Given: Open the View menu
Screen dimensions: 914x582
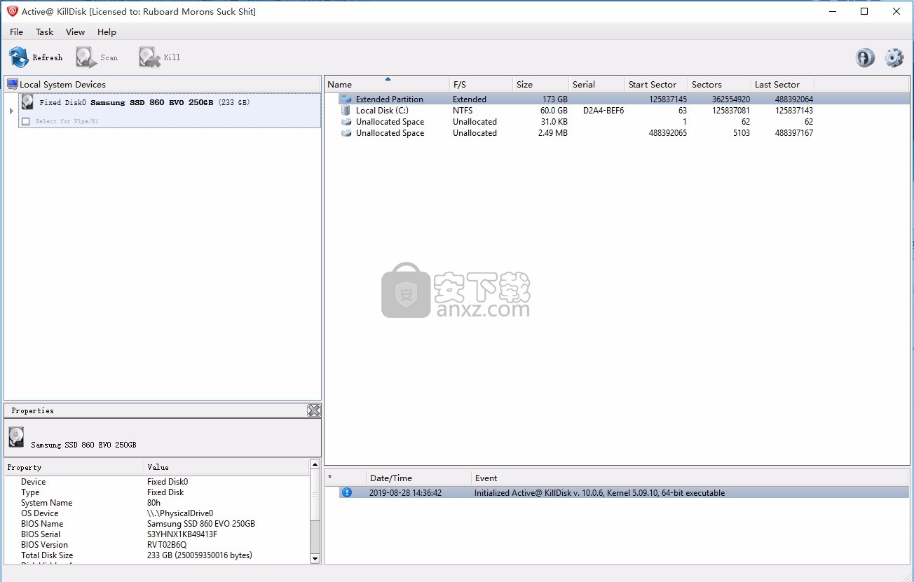Looking at the screenshot, I should [x=75, y=32].
